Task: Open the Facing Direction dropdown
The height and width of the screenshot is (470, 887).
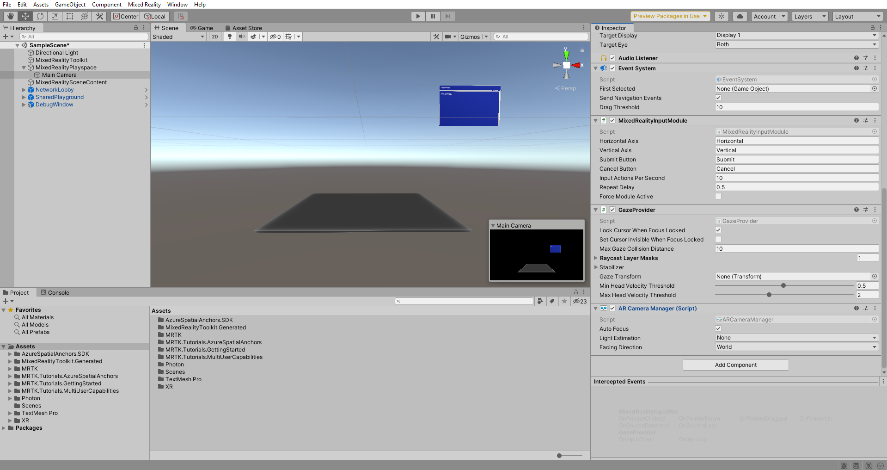Action: click(x=796, y=347)
